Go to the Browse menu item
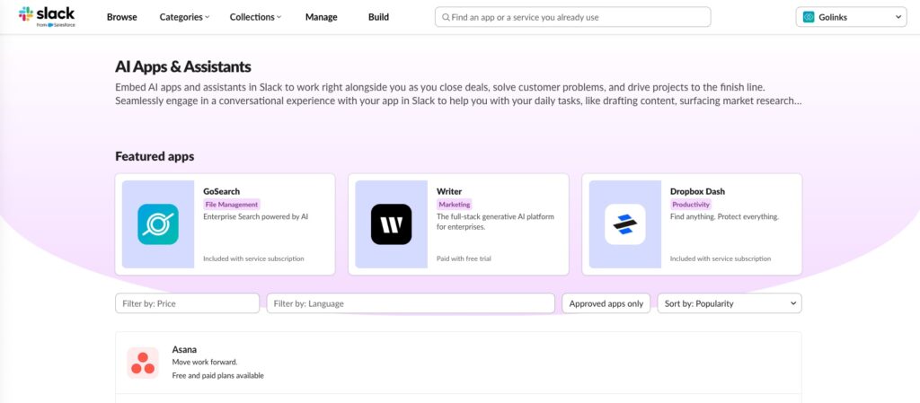This screenshot has width=920, height=403. 121,17
